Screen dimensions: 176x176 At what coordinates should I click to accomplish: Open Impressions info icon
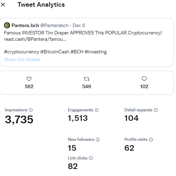click(31, 110)
